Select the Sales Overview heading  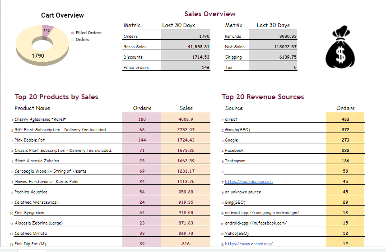pyautogui.click(x=210, y=14)
